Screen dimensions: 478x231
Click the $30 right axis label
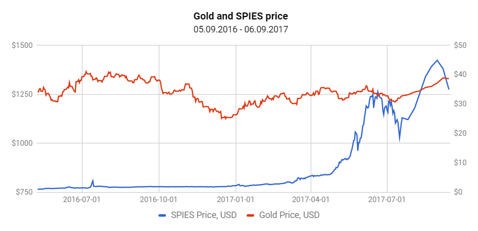(459, 104)
